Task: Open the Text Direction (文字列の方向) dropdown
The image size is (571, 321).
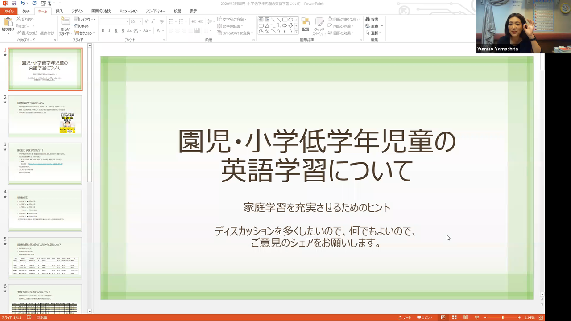Action: click(x=232, y=20)
